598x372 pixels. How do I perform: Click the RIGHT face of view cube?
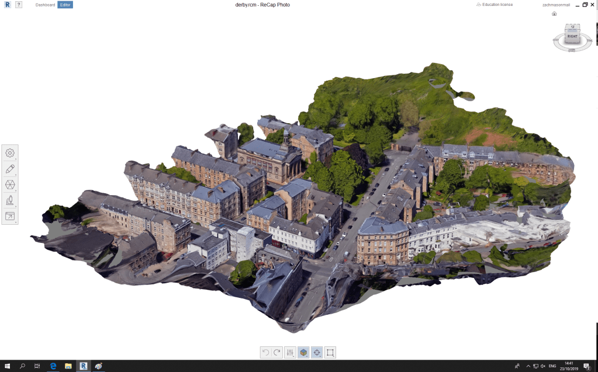[x=572, y=36]
